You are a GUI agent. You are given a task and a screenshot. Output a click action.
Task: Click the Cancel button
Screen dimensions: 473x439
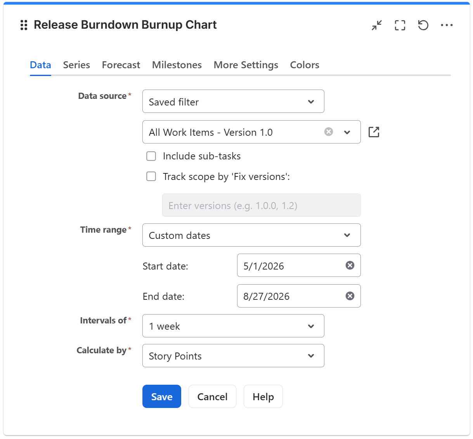(x=212, y=396)
